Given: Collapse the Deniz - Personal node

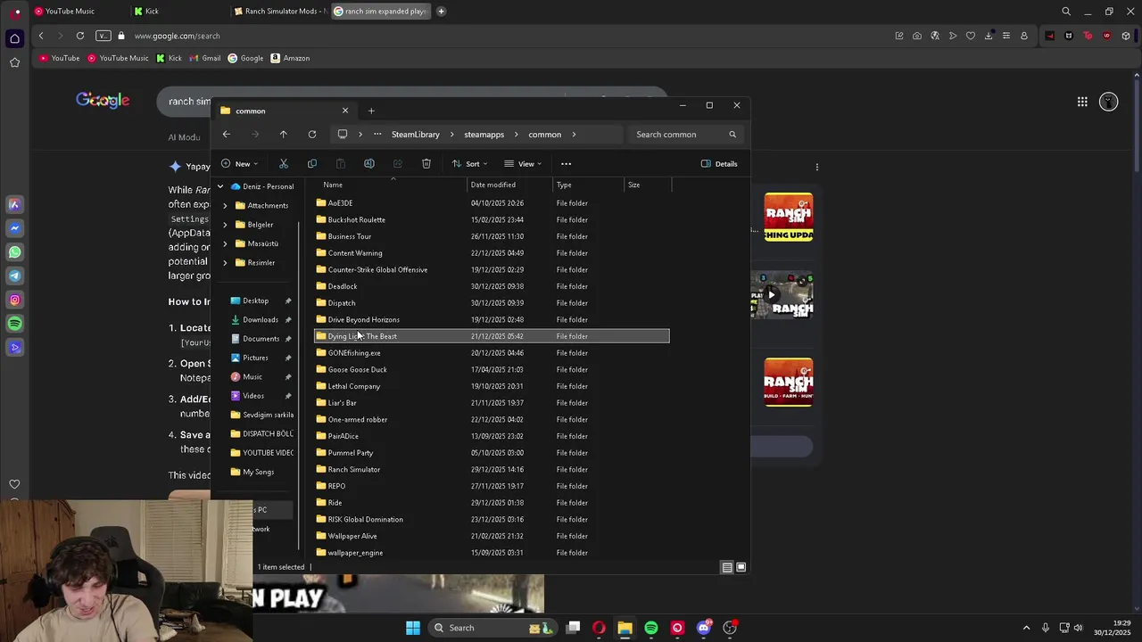Looking at the screenshot, I should pyautogui.click(x=220, y=186).
